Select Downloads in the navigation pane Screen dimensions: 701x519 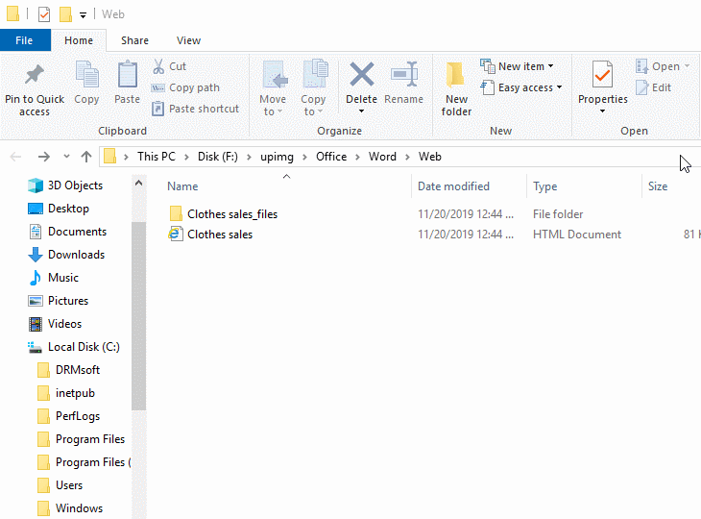pyautogui.click(x=76, y=255)
